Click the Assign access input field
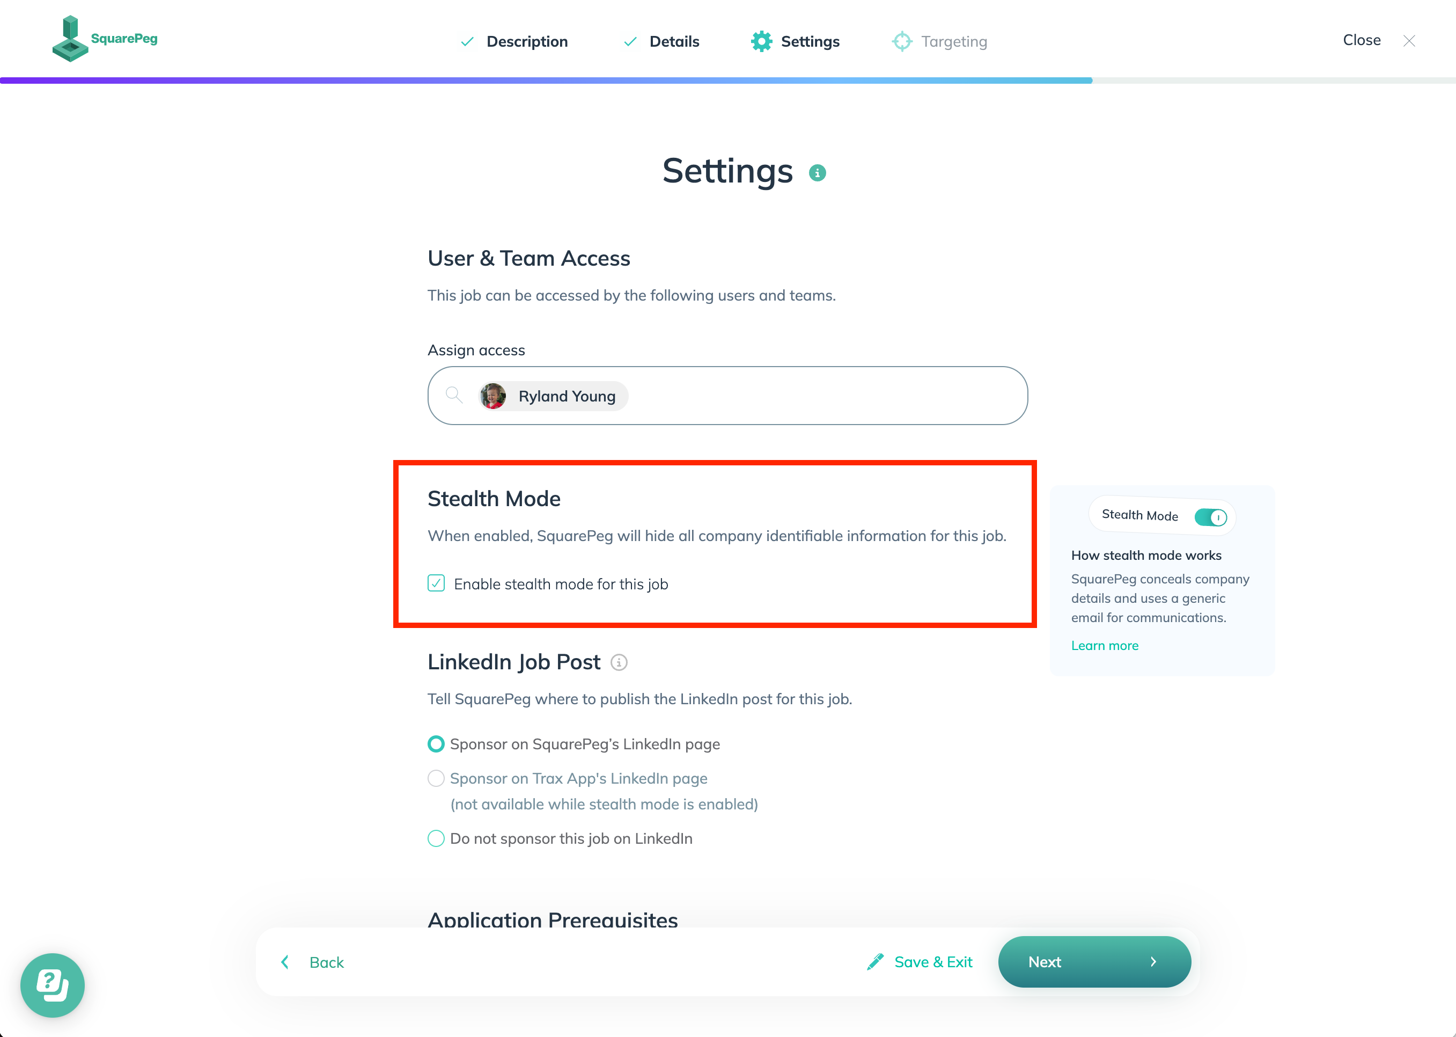 point(727,395)
